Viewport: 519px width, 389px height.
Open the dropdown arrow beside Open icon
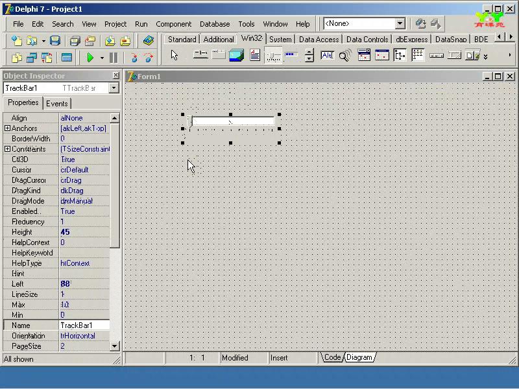tap(43, 41)
